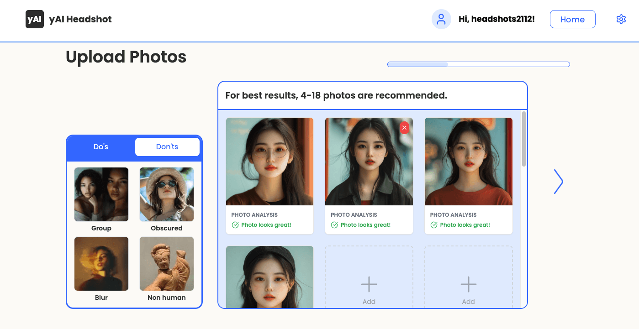The width and height of the screenshot is (639, 329).
Task: Switch to the Do's tab
Action: (101, 147)
